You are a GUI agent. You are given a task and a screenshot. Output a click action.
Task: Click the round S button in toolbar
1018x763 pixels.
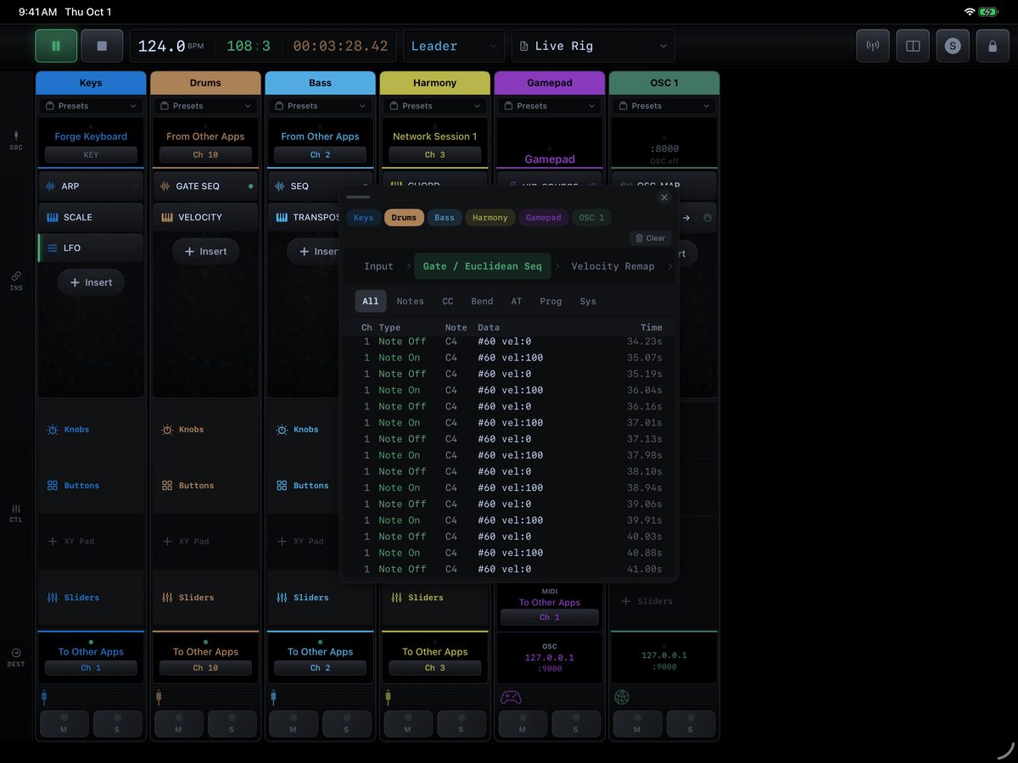[x=953, y=46]
